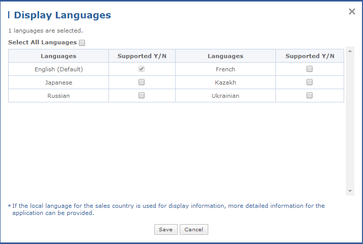Select the Russian language name cell
Screen dimensions: 363x244
tap(59, 95)
